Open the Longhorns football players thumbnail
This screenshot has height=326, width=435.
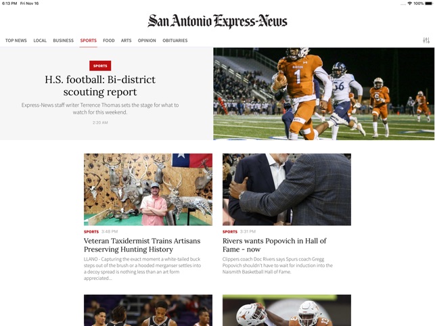[287, 310]
